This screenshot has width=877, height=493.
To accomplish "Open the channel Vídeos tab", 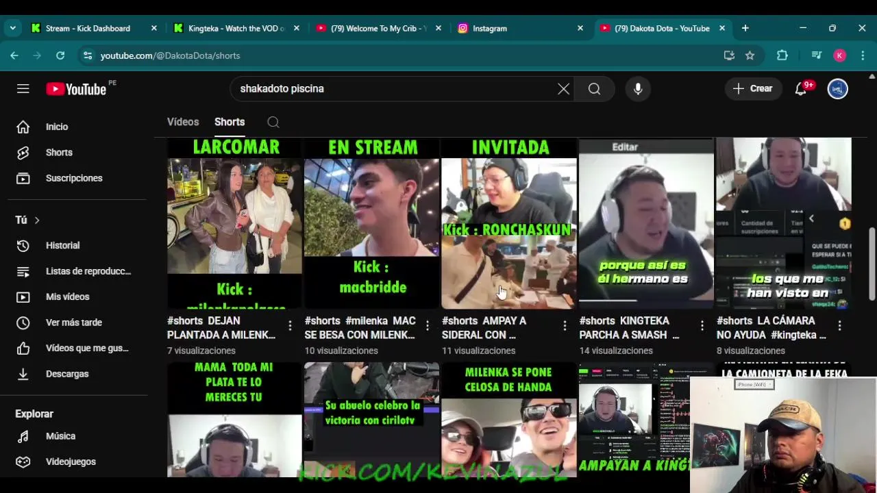I will (x=183, y=122).
